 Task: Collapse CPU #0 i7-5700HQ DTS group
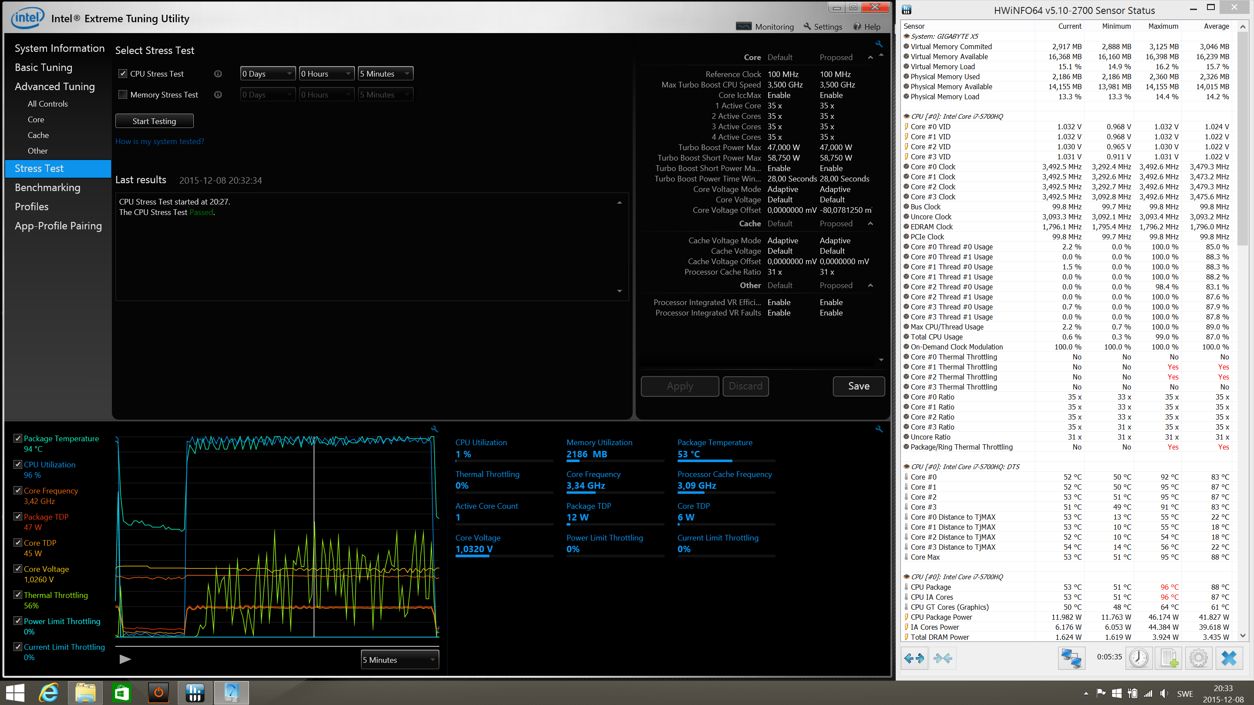click(x=907, y=467)
